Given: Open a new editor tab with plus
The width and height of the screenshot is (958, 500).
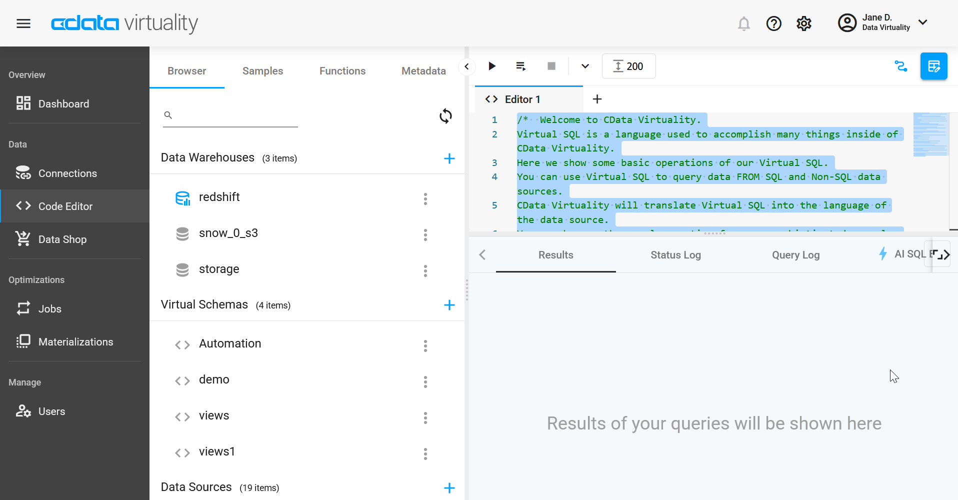Looking at the screenshot, I should [x=597, y=98].
